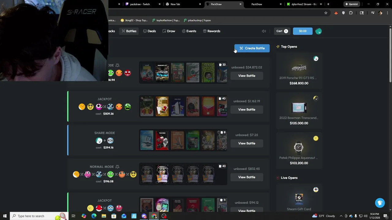Go to the Deals page

(149, 31)
